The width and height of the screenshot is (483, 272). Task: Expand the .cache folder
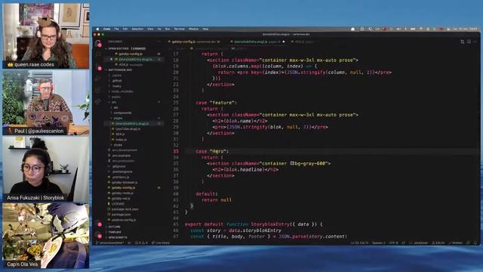116,76
